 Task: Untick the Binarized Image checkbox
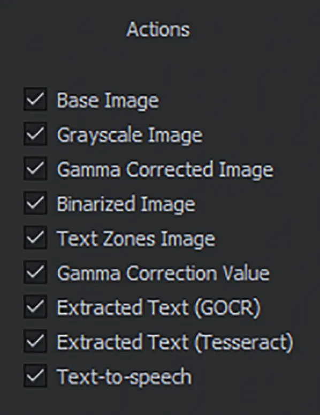(35, 203)
